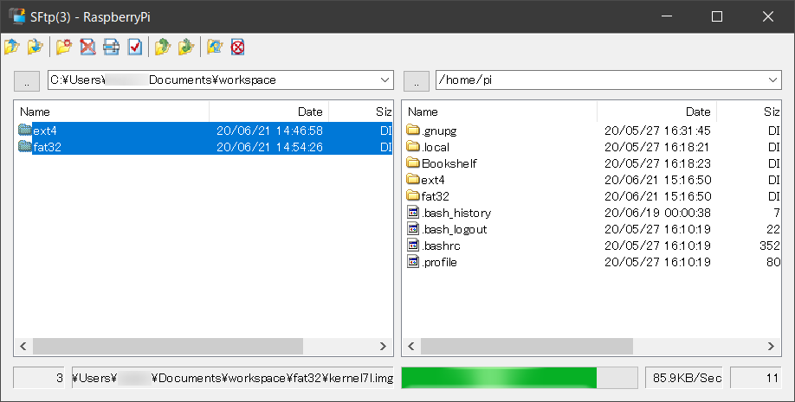Create a new folder with the toolbar icon

click(x=64, y=47)
